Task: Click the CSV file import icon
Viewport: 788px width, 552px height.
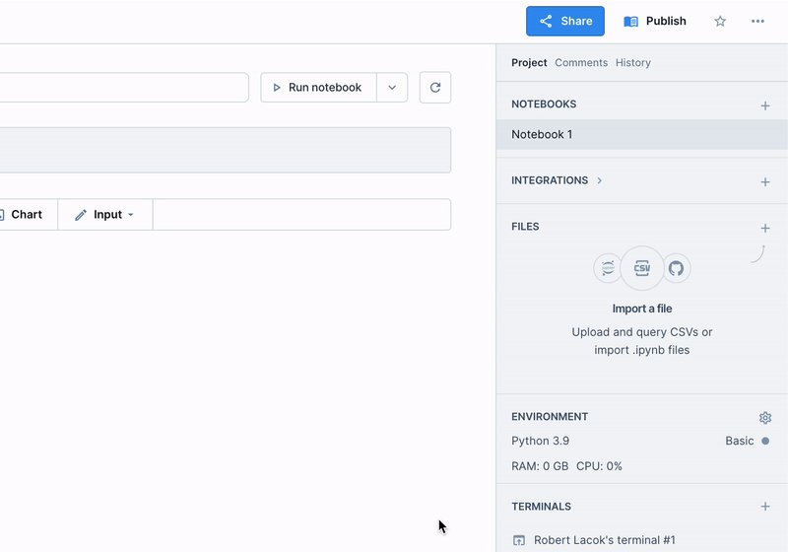Action: 642,268
